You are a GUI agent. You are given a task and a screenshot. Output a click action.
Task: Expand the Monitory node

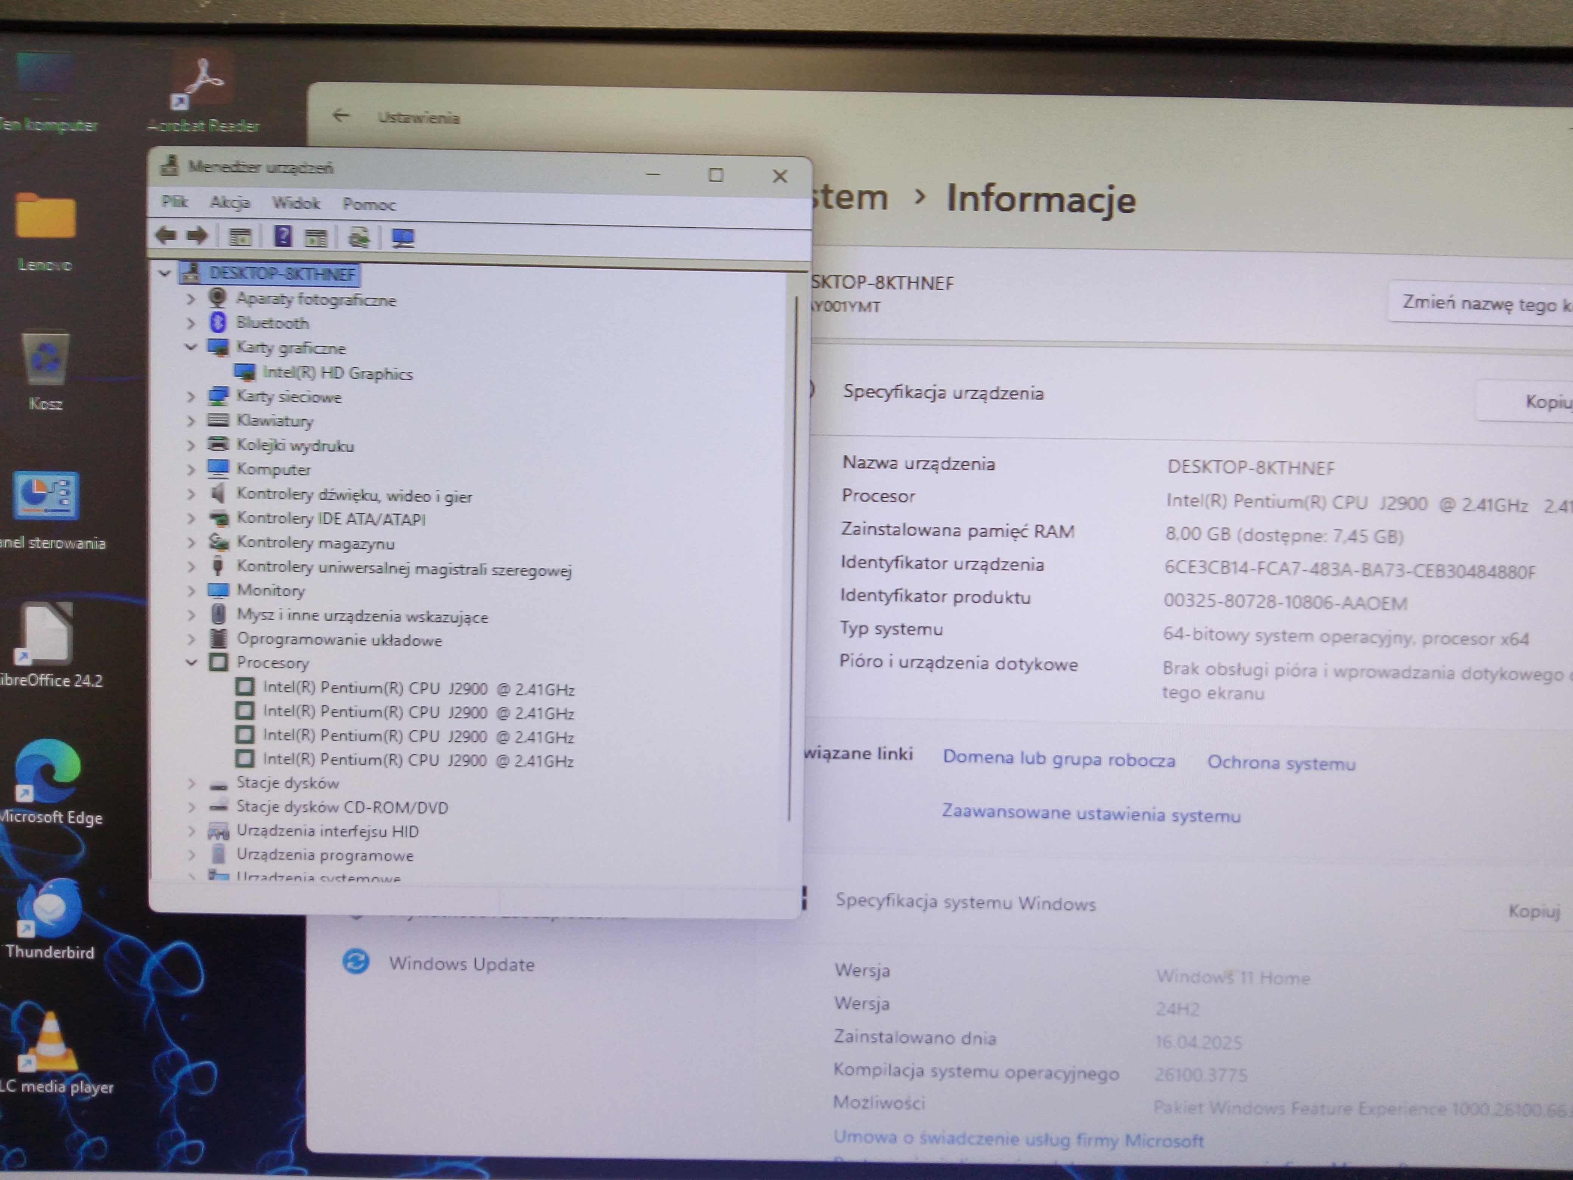click(x=191, y=590)
